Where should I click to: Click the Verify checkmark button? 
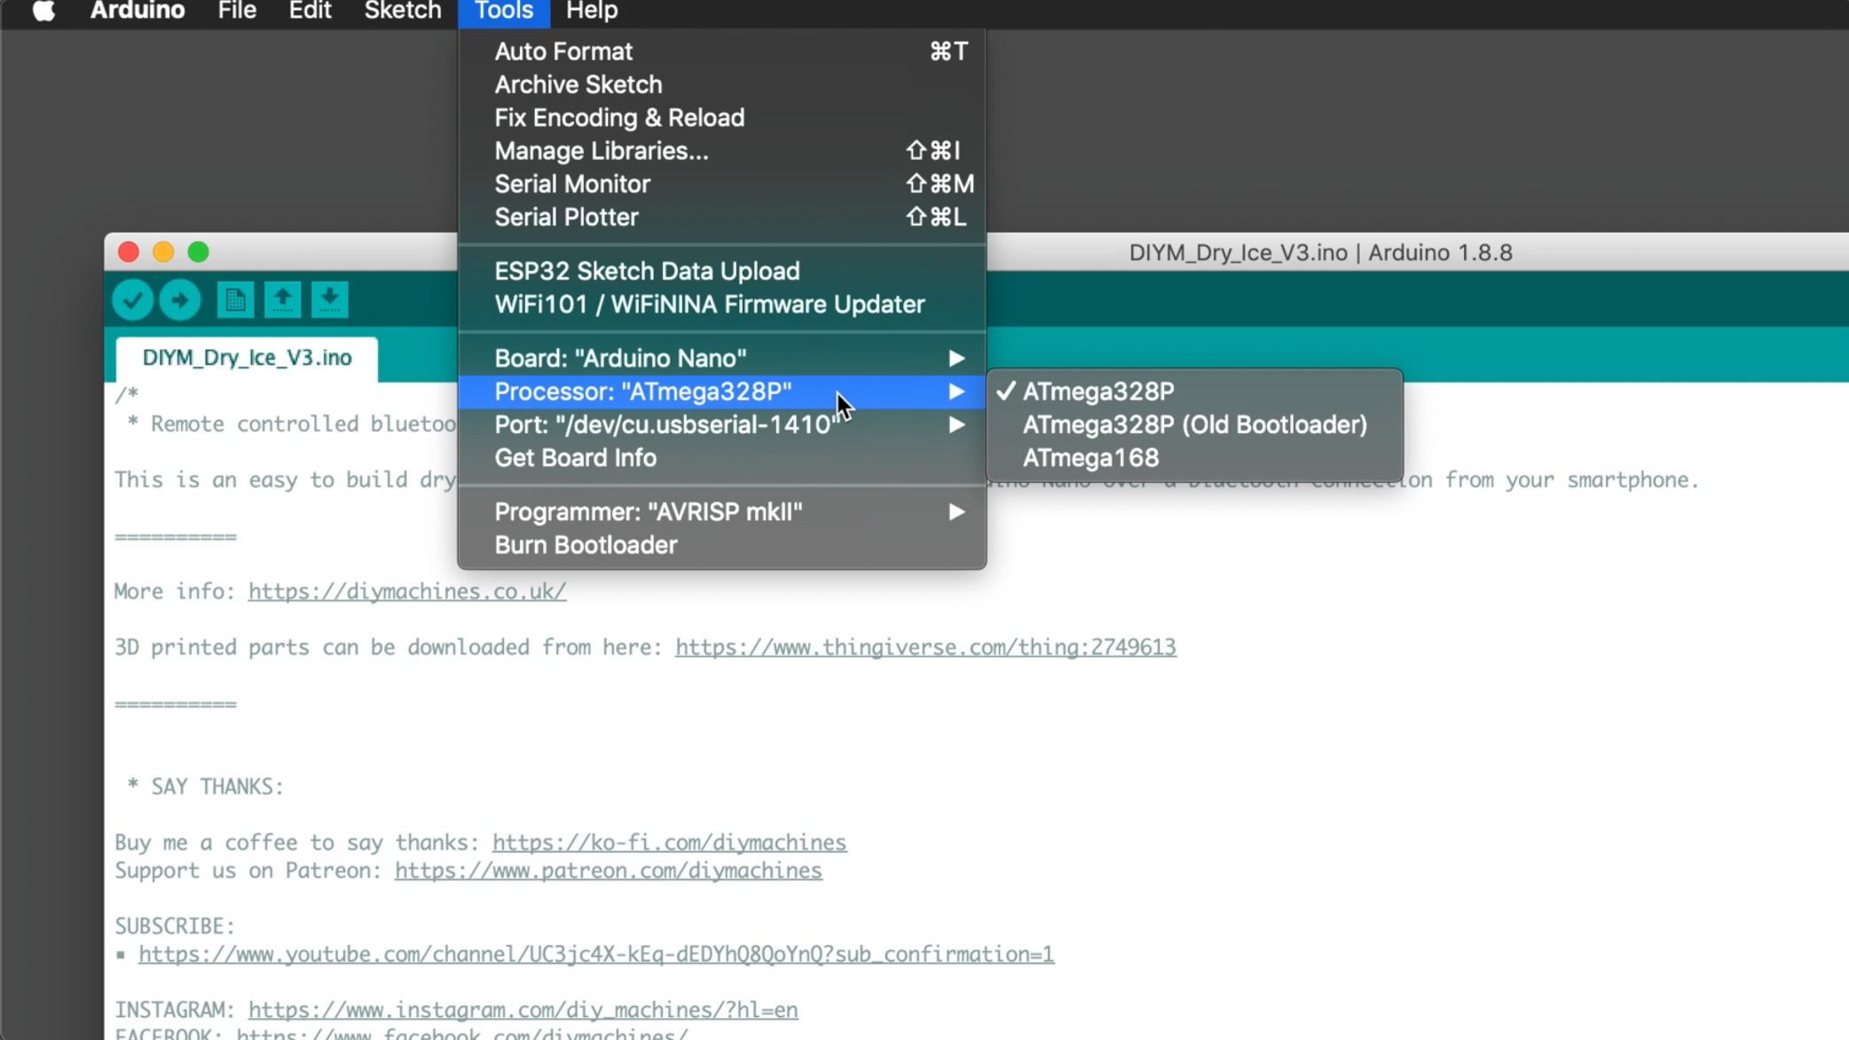[133, 300]
